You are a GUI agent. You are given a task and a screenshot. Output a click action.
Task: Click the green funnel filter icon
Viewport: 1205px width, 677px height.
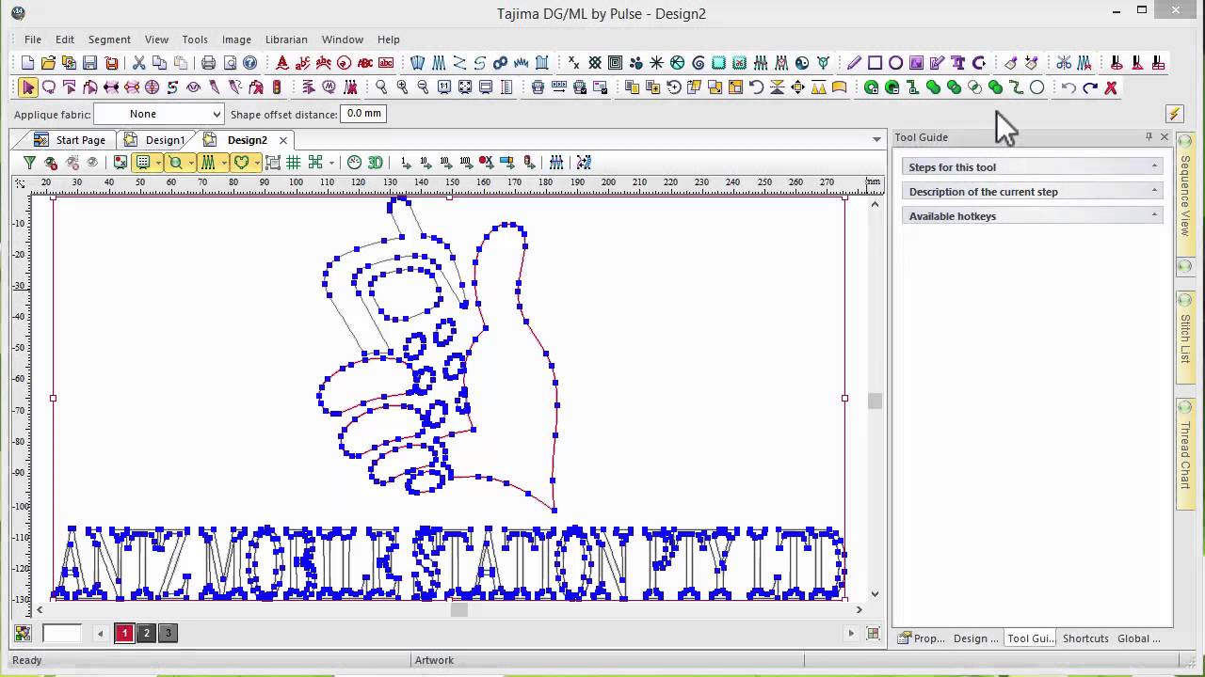pos(30,163)
